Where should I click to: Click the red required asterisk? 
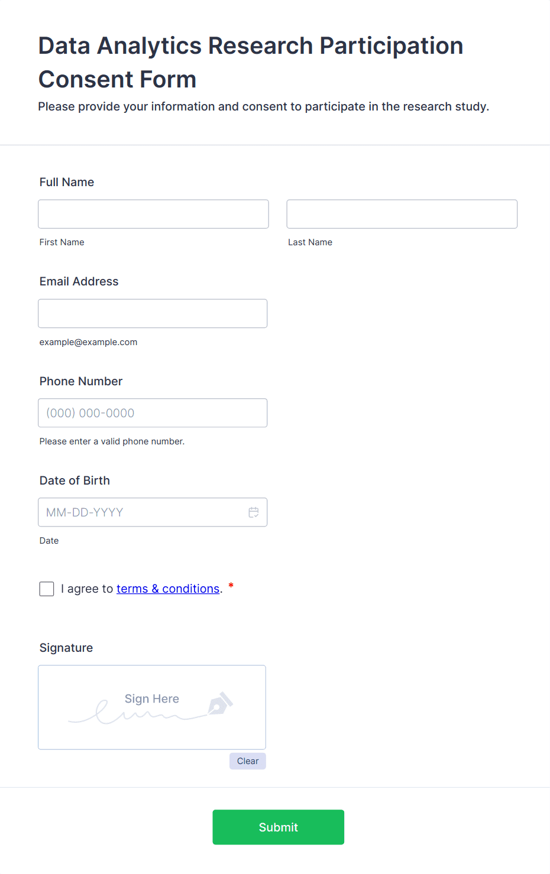[x=231, y=586]
